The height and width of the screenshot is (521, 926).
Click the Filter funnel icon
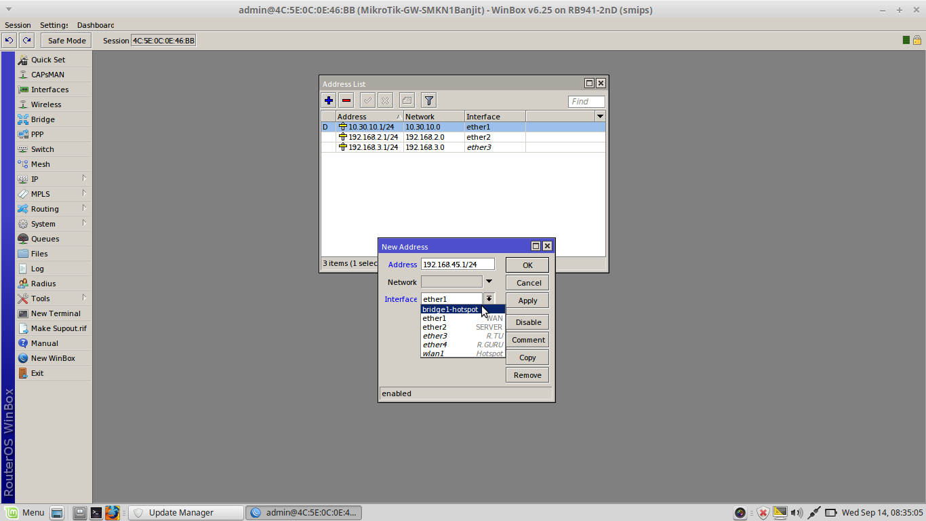click(x=428, y=100)
